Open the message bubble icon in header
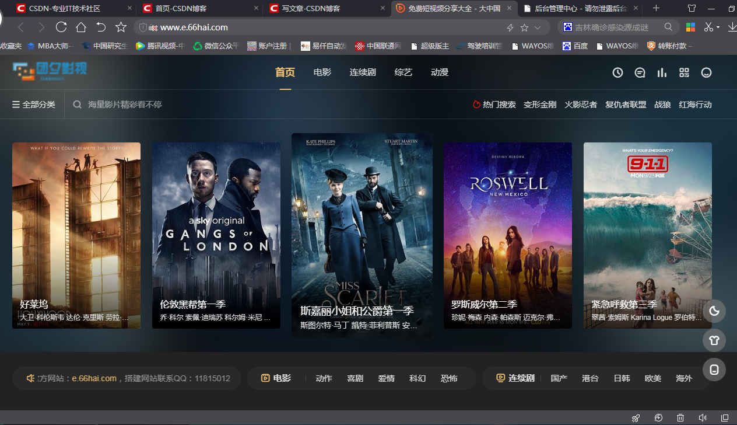Image resolution: width=737 pixels, height=425 pixels. pyautogui.click(x=640, y=73)
